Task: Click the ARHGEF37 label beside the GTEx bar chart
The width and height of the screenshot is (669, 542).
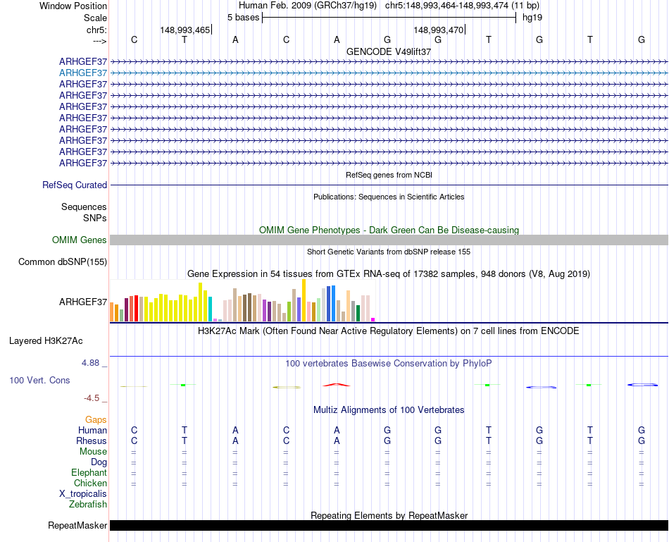Action: pyautogui.click(x=83, y=302)
